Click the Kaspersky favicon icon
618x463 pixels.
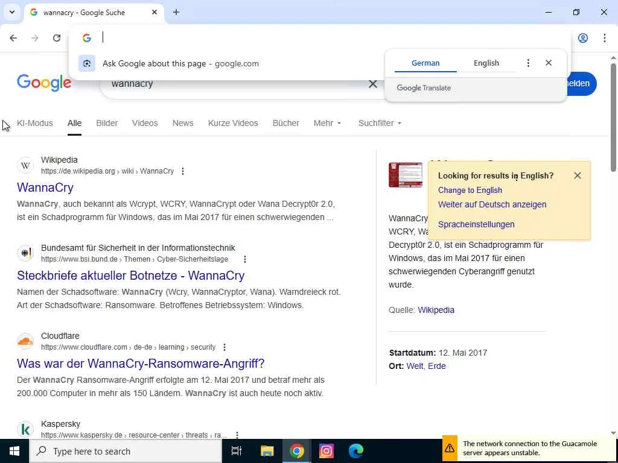tap(25, 429)
